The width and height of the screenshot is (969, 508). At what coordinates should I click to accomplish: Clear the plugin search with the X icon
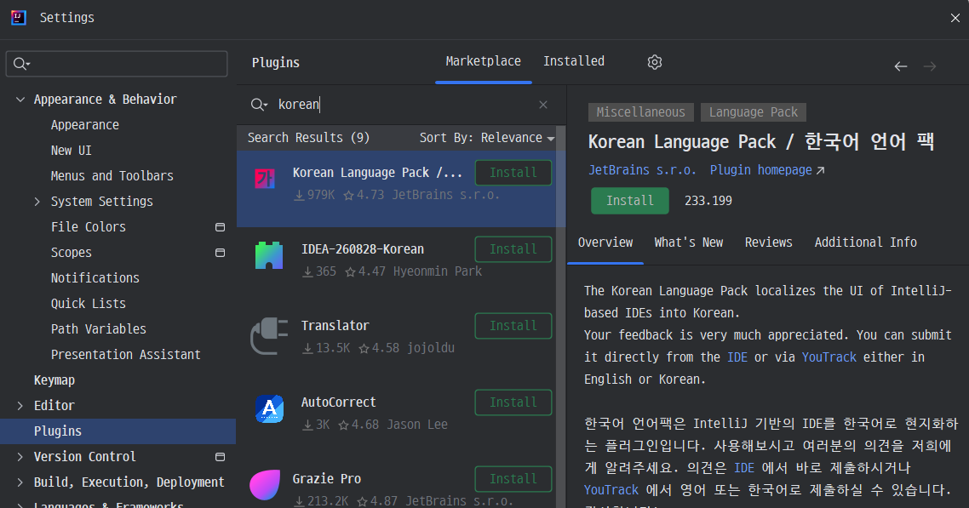click(x=542, y=105)
